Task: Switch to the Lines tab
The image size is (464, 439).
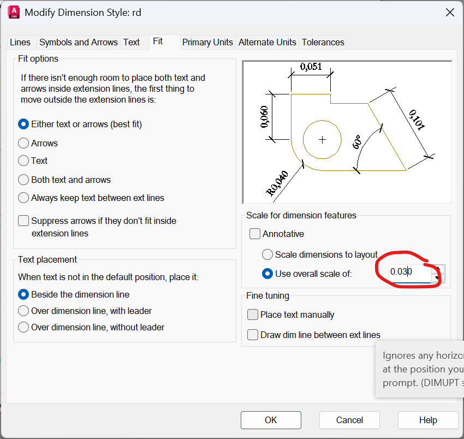Action: click(x=20, y=42)
